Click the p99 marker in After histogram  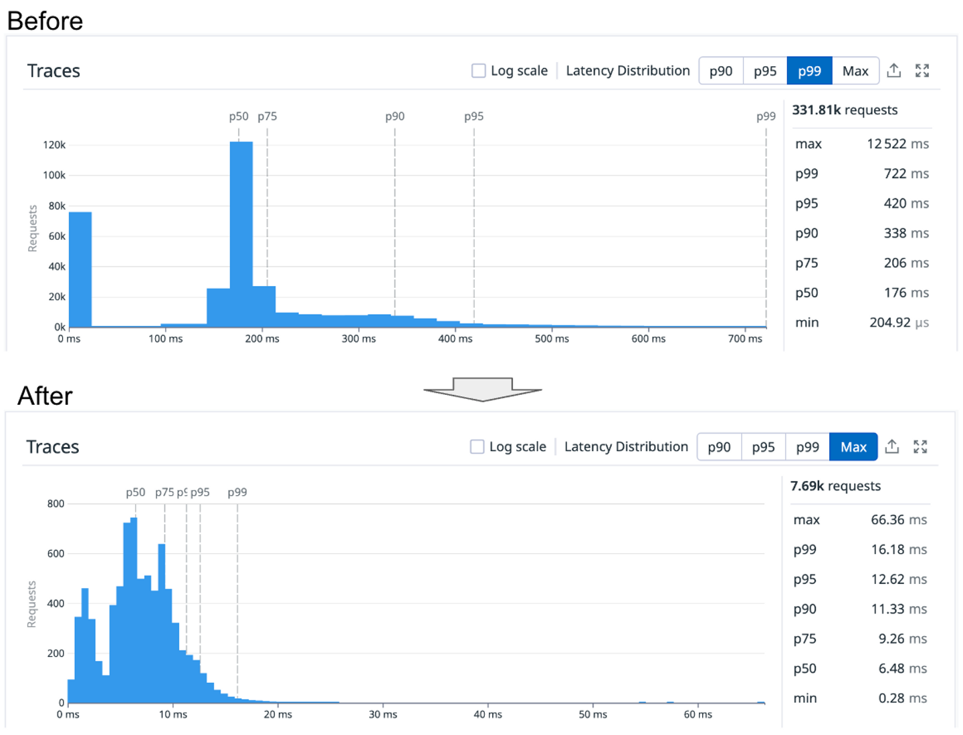tap(237, 492)
